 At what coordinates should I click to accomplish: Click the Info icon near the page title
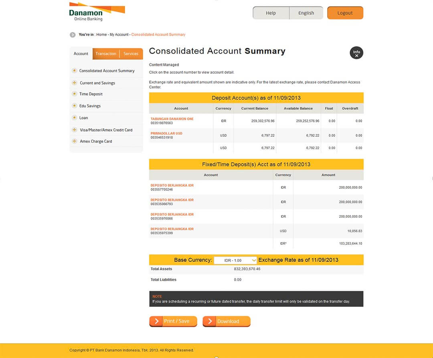[356, 53]
